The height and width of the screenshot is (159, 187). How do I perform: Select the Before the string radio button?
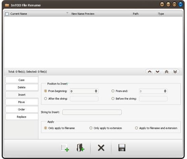113,99
